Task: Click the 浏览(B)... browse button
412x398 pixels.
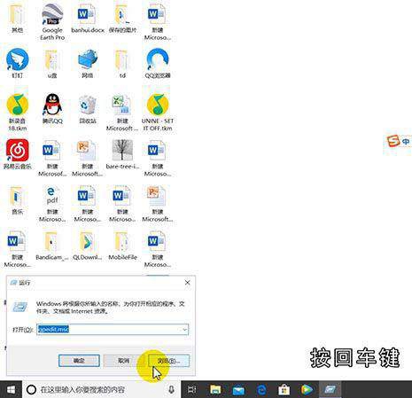Action: pos(168,361)
